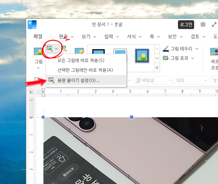This screenshot has width=218, height=184.
Task: Select the black border picture style thumbnail
Action: pyautogui.click(x=98, y=52)
